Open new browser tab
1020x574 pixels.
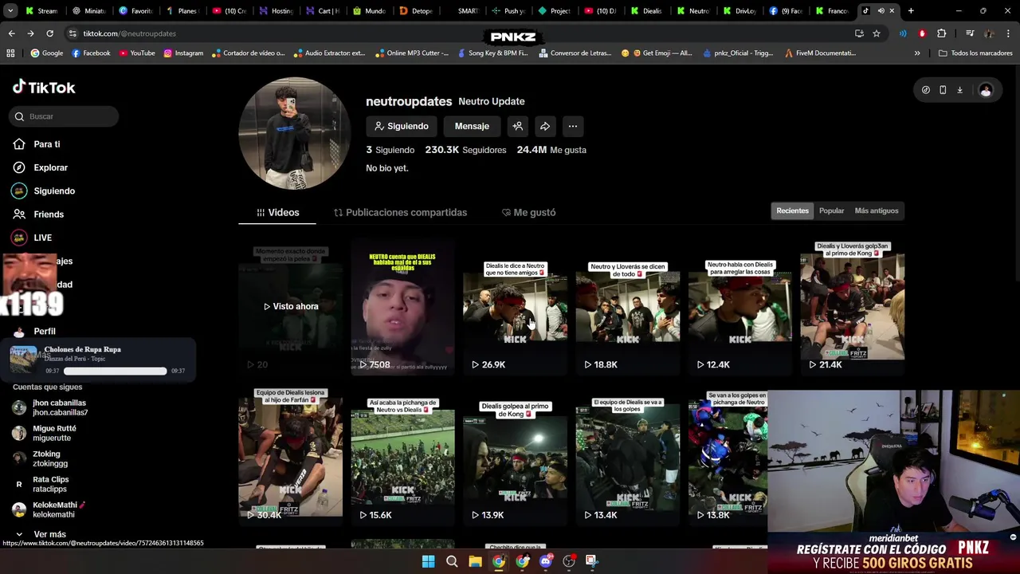click(911, 11)
